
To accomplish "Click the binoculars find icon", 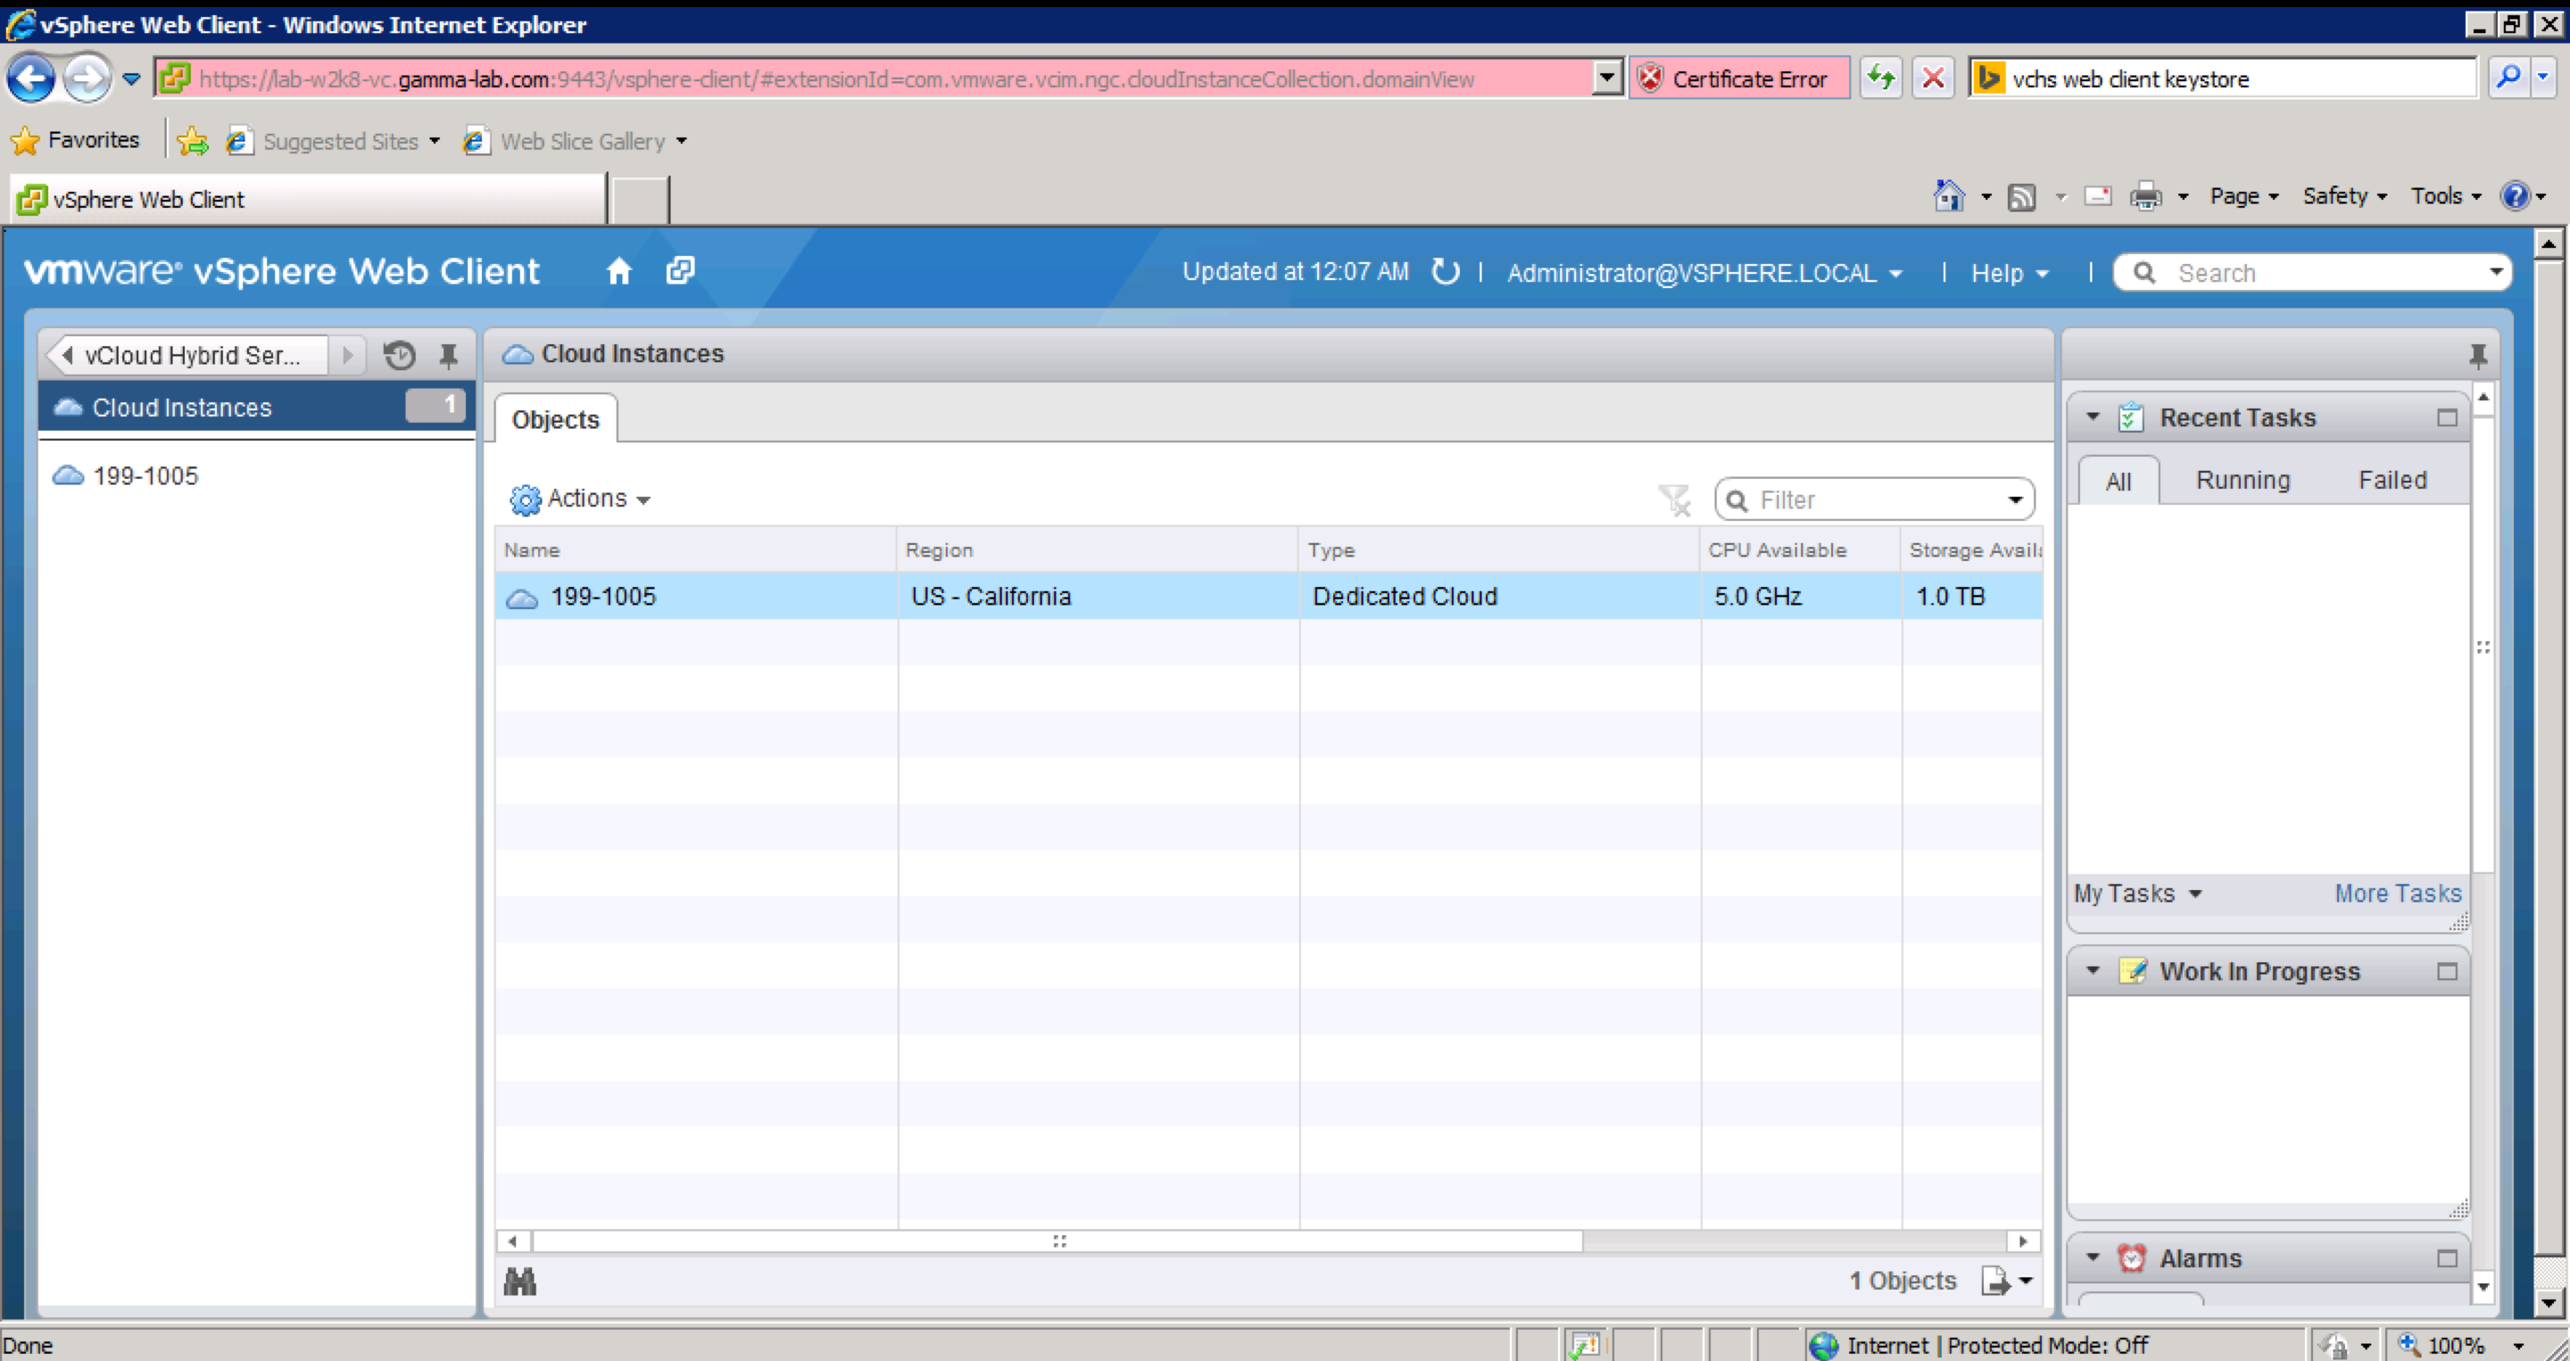I will coord(519,1282).
